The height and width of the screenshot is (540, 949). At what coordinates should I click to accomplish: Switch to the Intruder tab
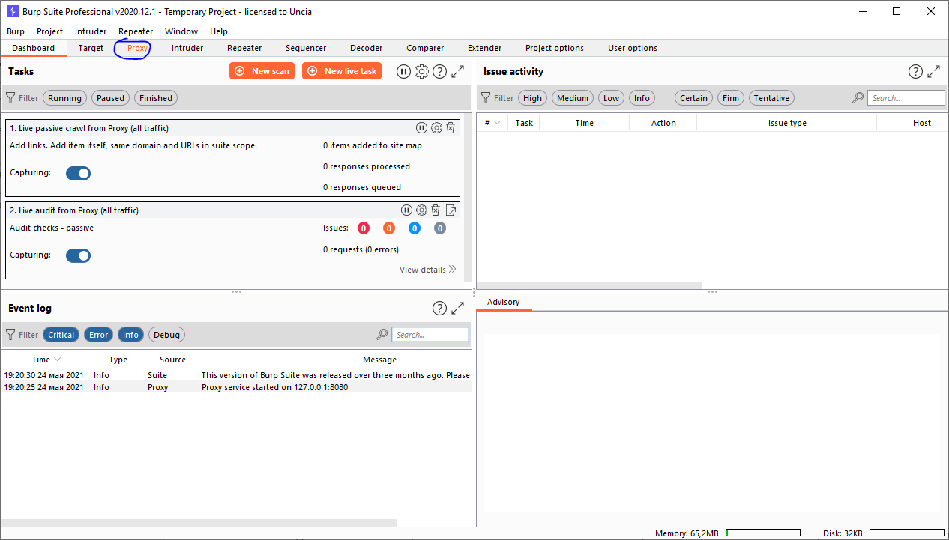coord(187,48)
